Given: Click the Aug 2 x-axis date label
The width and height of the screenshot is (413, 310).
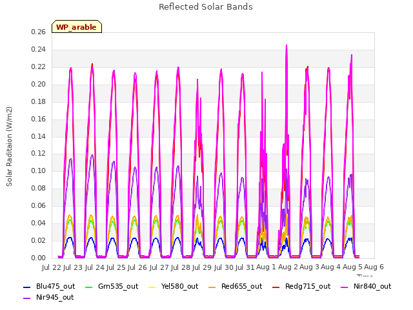Looking at the screenshot, I should pos(288,267).
